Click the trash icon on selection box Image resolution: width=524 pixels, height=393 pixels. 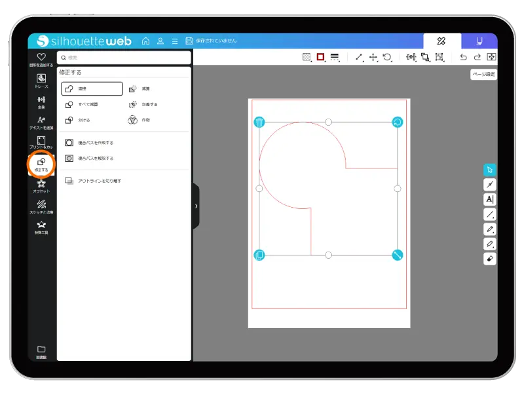pos(259,122)
